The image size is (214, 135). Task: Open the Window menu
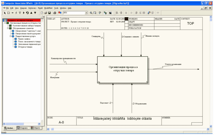(63, 8)
